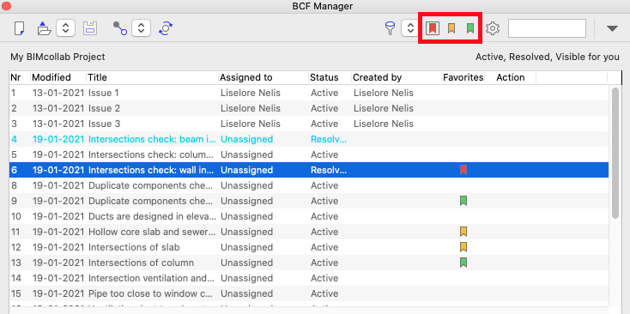Click green bookmark on Intersections of column

[x=463, y=263]
